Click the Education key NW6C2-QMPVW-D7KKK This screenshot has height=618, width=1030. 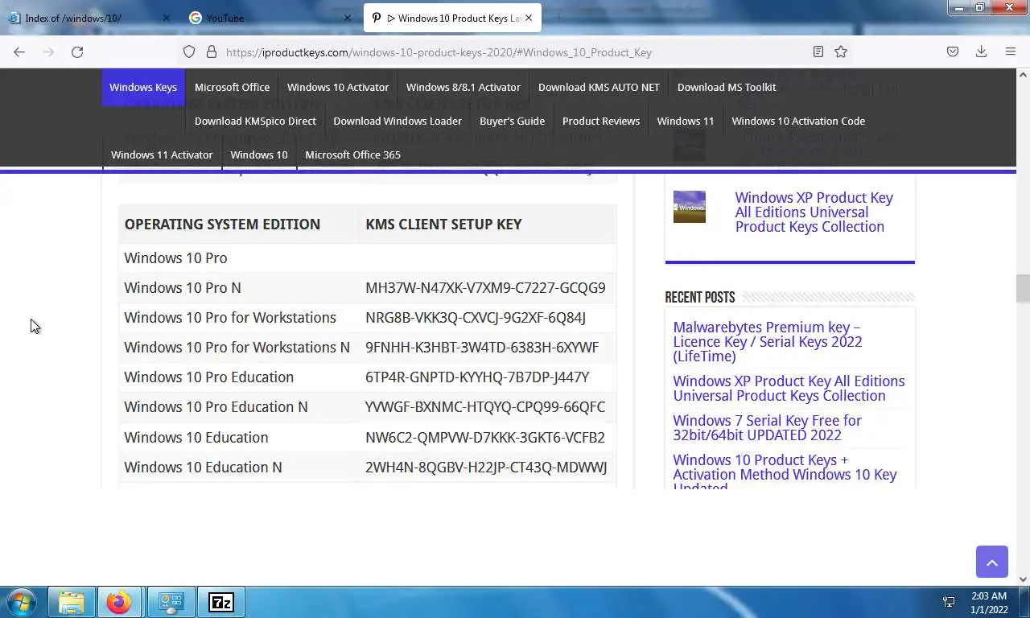pyautogui.click(x=485, y=437)
